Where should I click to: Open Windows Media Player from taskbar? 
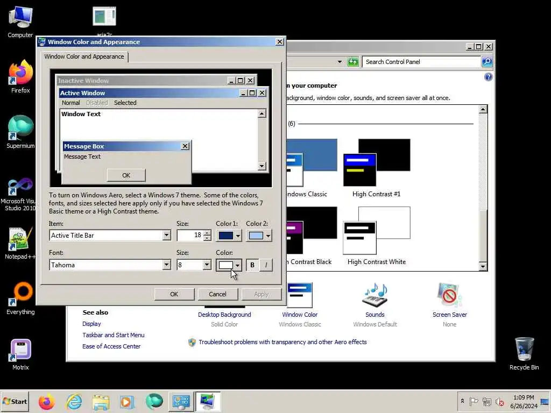coord(127,402)
